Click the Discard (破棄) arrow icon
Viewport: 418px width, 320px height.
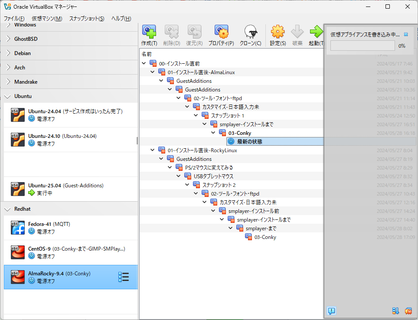(297, 32)
